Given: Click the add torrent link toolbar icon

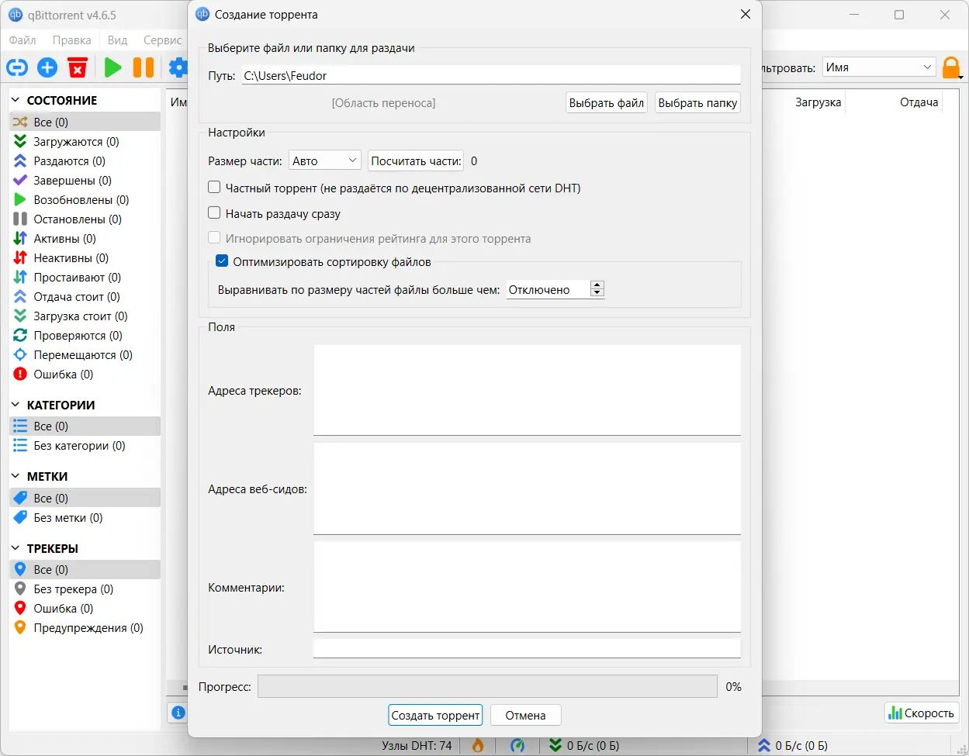Looking at the screenshot, I should pos(17,67).
